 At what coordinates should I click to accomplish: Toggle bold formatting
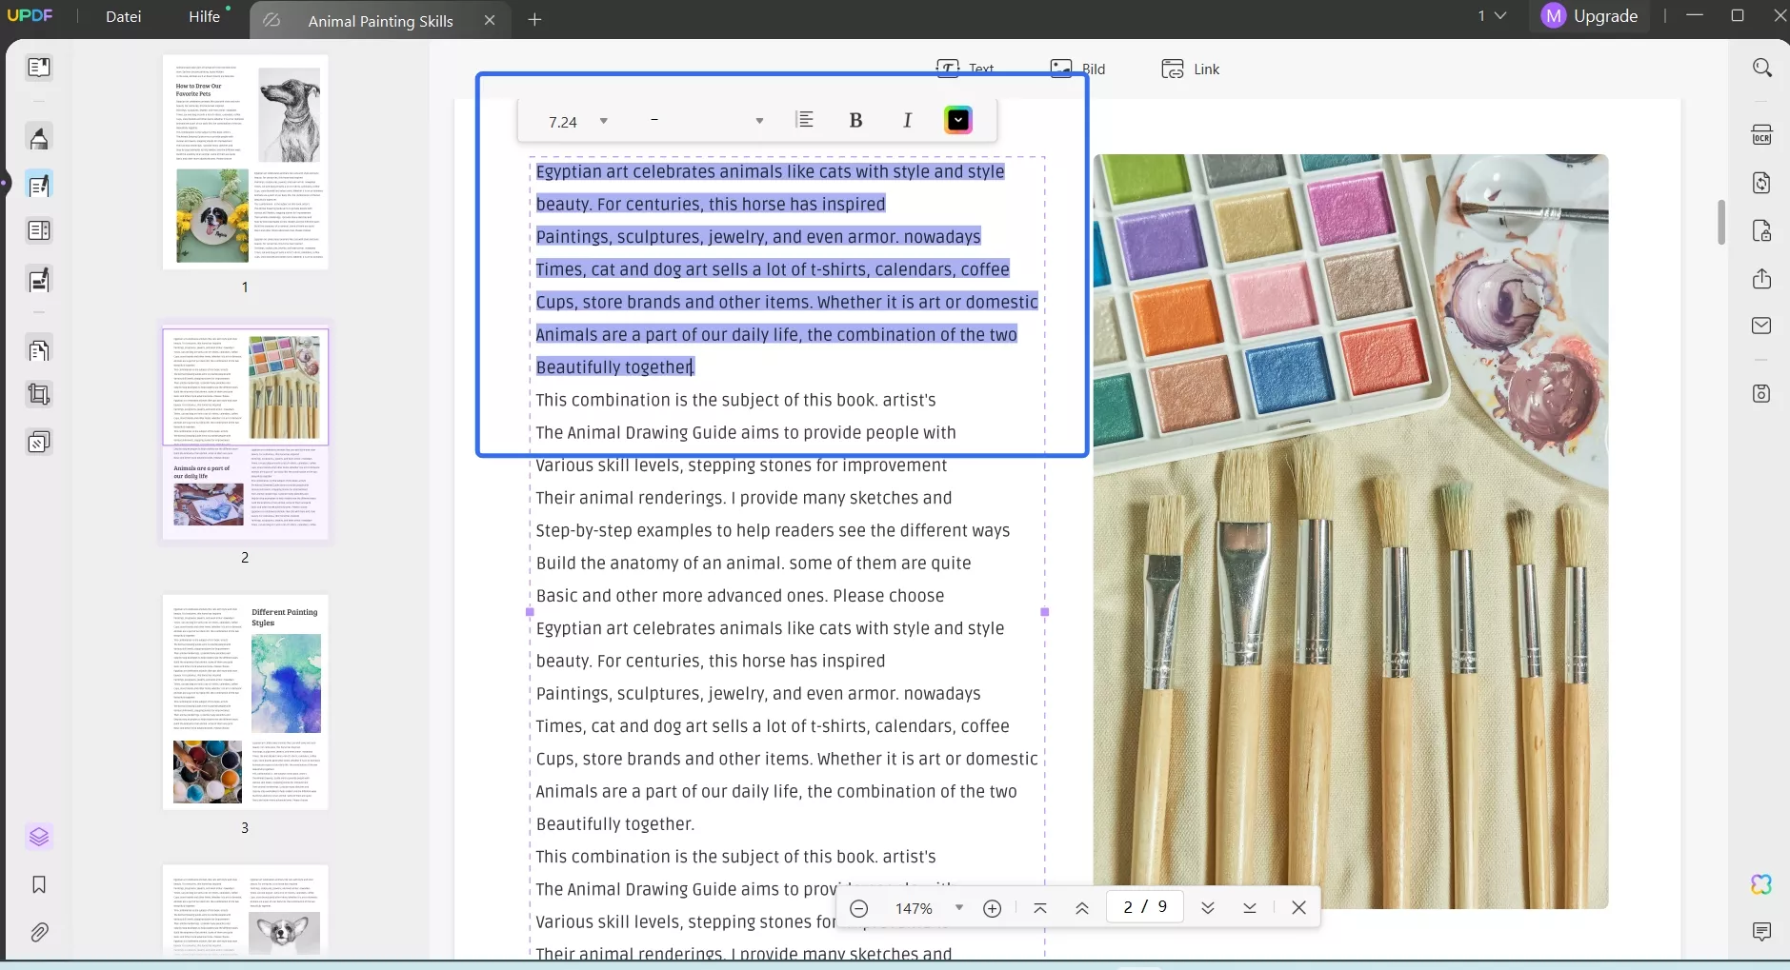point(855,120)
